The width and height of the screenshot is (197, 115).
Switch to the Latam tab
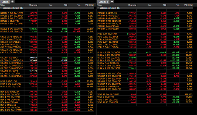5,2
